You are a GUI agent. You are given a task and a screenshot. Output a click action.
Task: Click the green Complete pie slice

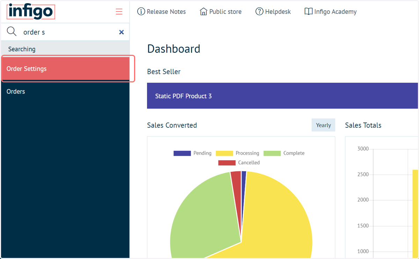[206, 216]
